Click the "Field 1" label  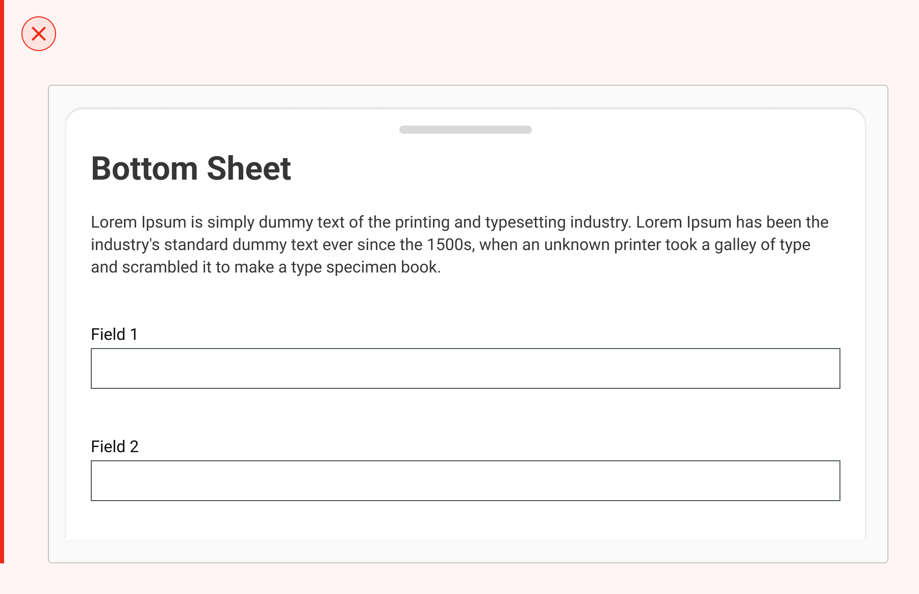tap(114, 334)
